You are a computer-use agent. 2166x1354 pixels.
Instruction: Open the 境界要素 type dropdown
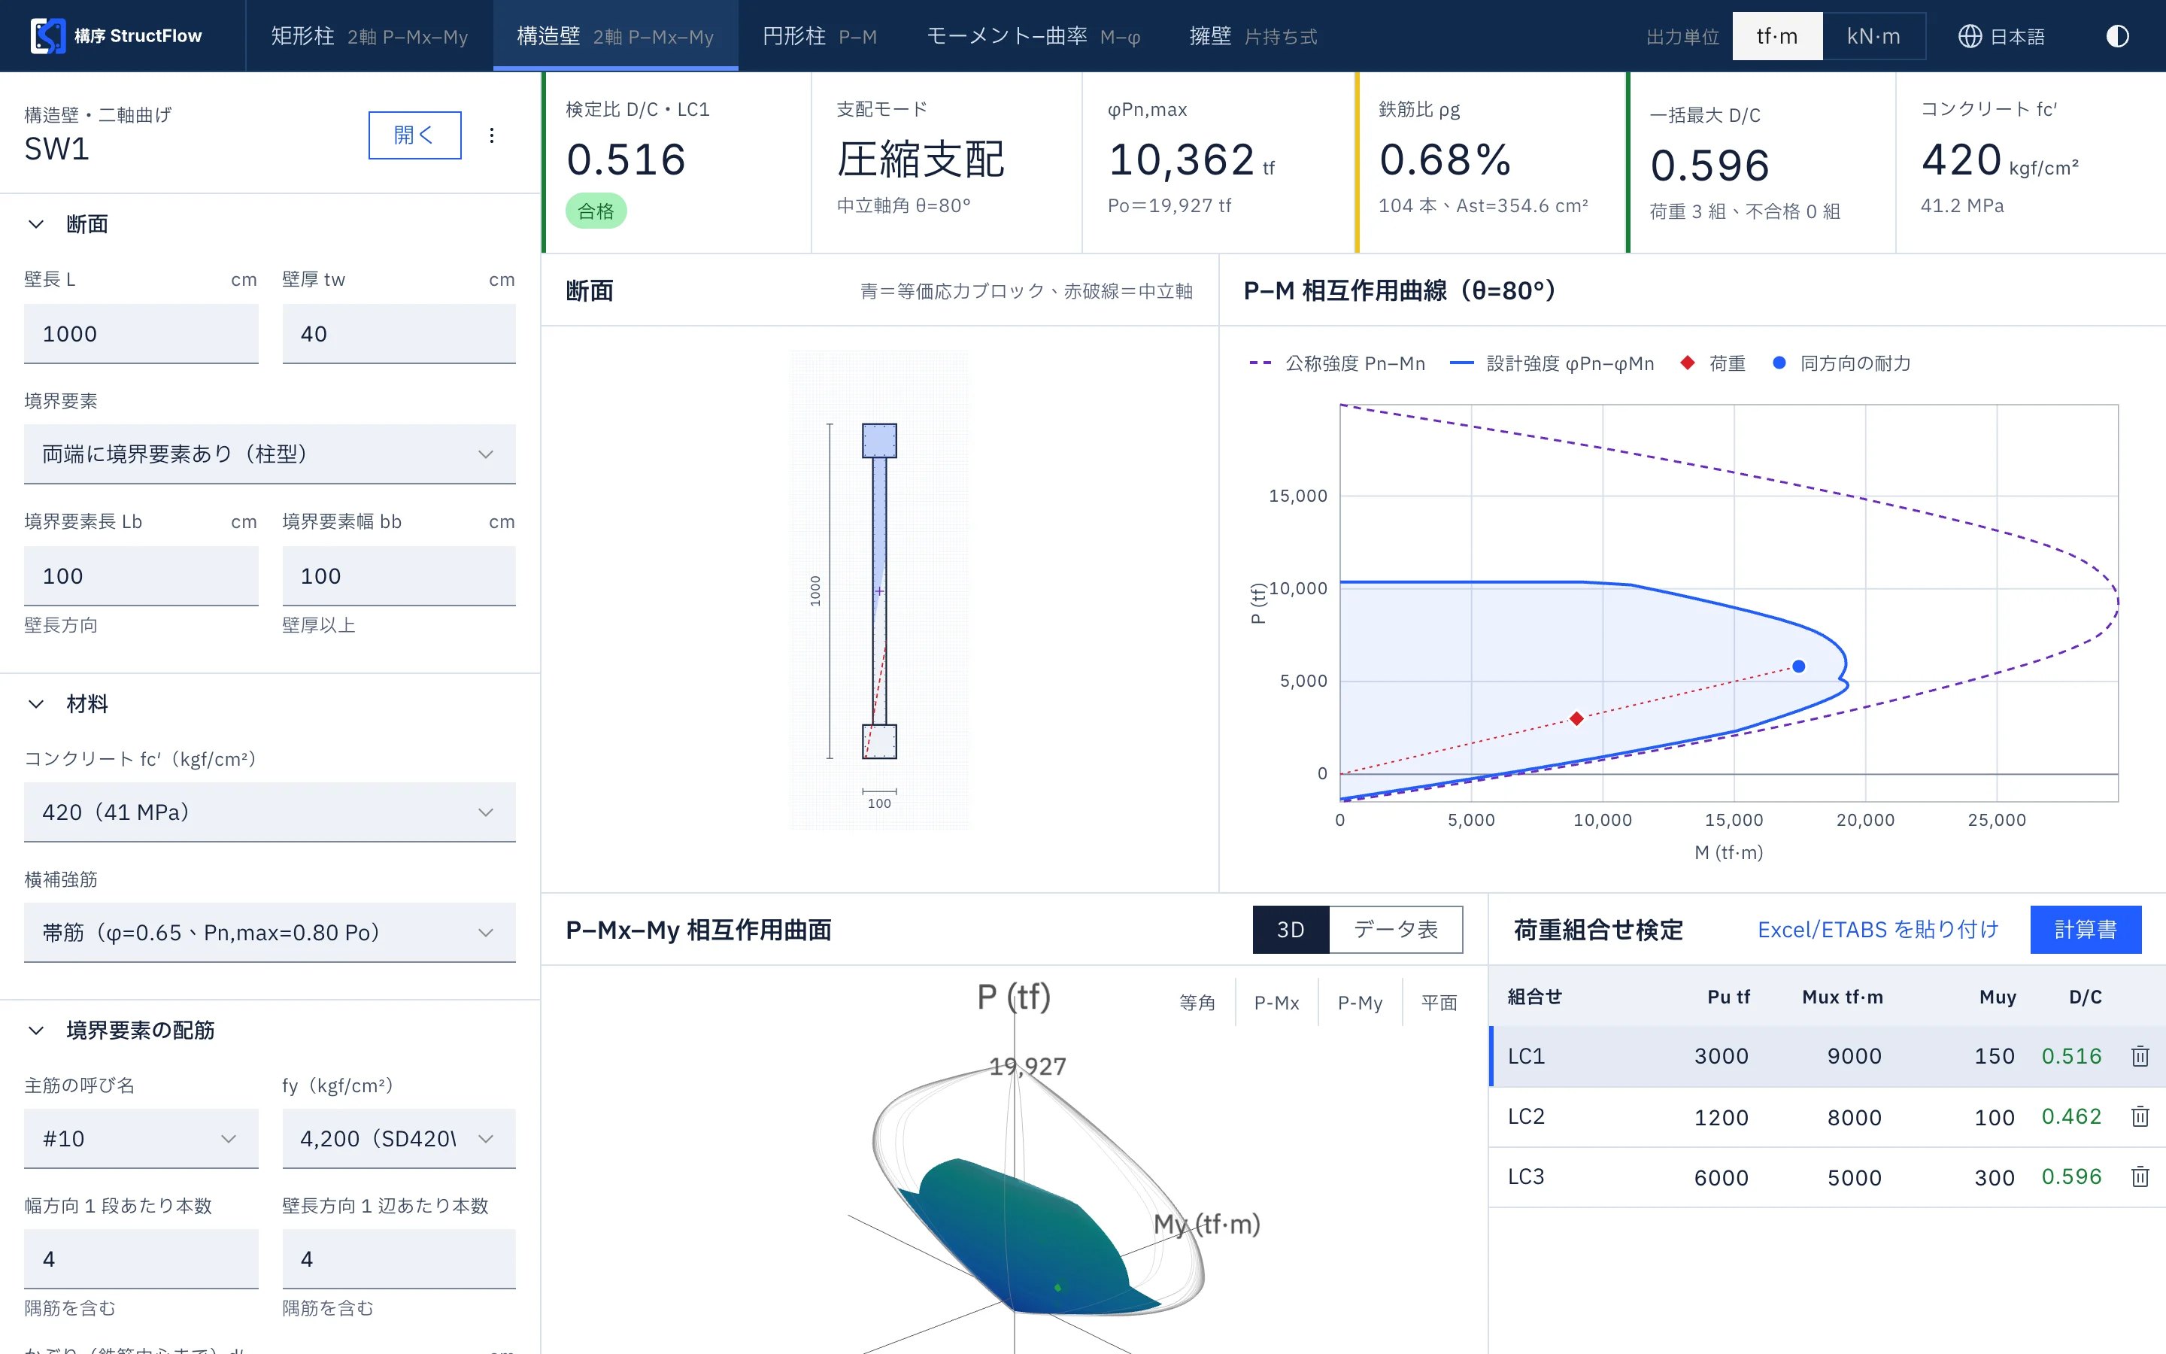[x=269, y=454]
